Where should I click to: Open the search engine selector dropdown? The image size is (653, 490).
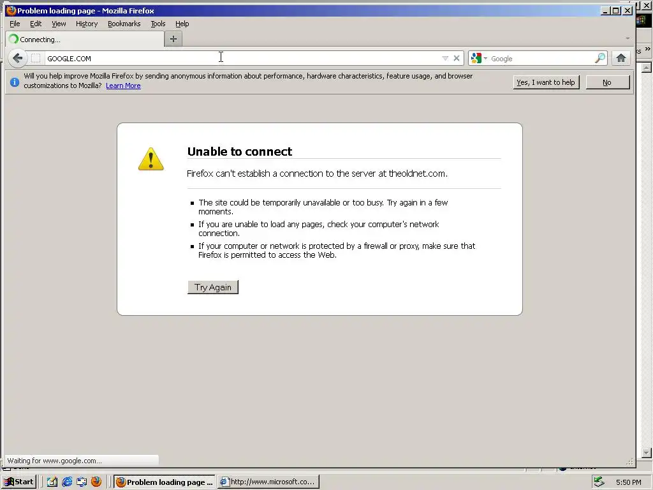[480, 58]
